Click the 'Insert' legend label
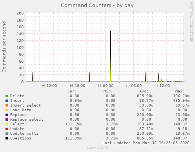 click(17, 101)
